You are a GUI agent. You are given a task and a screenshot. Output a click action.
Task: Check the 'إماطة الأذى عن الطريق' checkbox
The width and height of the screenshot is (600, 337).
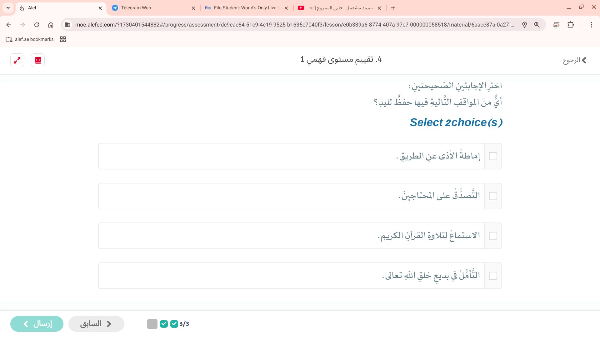[x=493, y=156]
